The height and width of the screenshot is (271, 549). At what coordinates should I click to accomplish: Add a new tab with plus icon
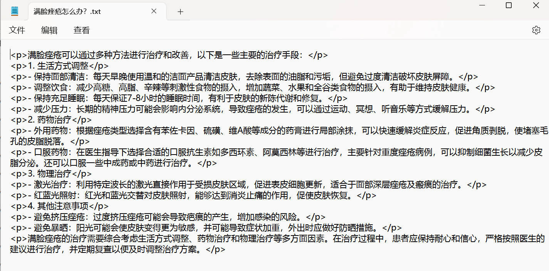click(x=180, y=12)
